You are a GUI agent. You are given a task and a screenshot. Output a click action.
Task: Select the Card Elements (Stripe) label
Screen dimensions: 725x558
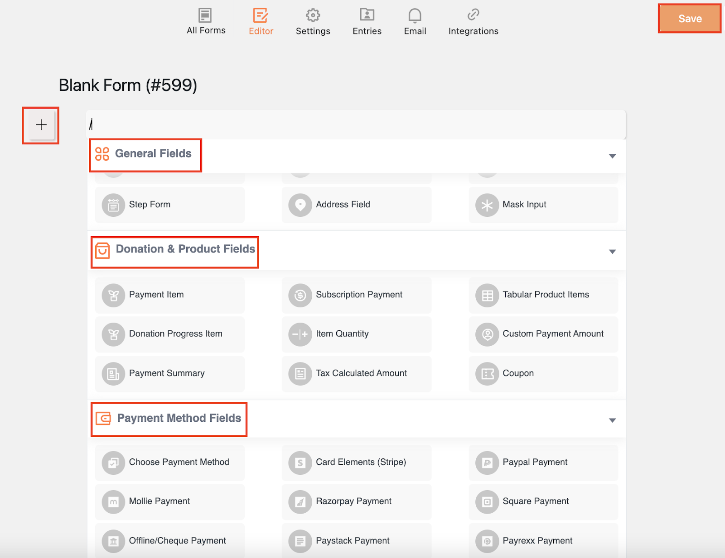point(361,462)
